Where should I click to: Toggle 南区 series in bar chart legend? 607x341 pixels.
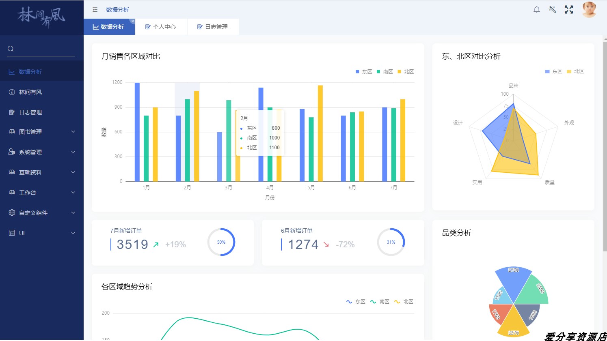click(x=385, y=72)
